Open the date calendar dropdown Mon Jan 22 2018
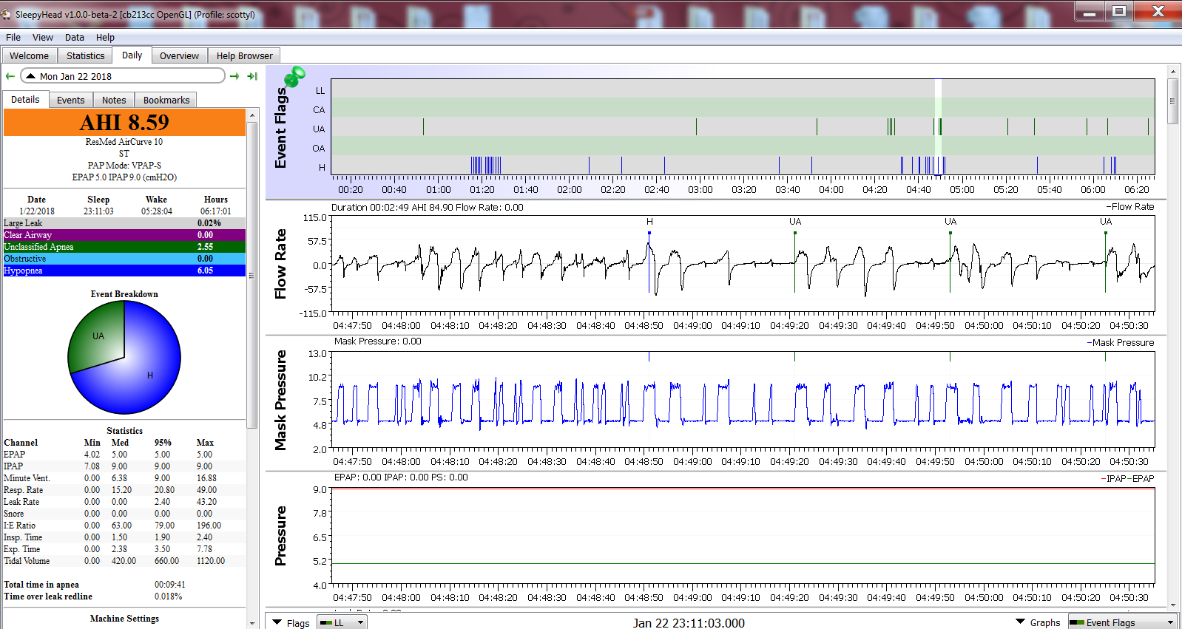The width and height of the screenshot is (1182, 629). (123, 76)
